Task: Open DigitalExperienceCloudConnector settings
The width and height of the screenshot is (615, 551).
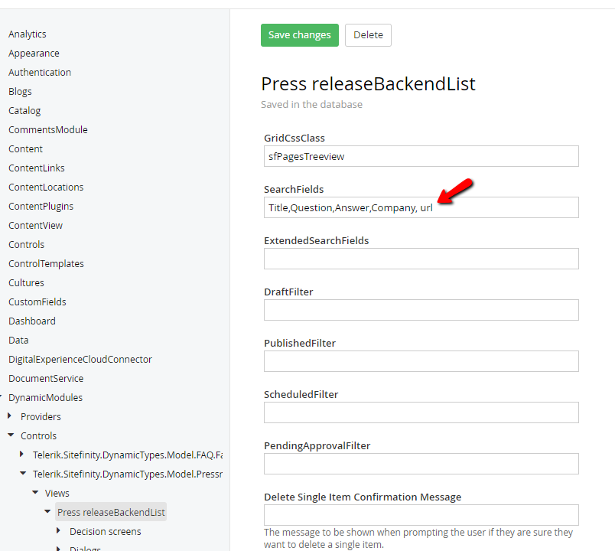Action: click(80, 360)
